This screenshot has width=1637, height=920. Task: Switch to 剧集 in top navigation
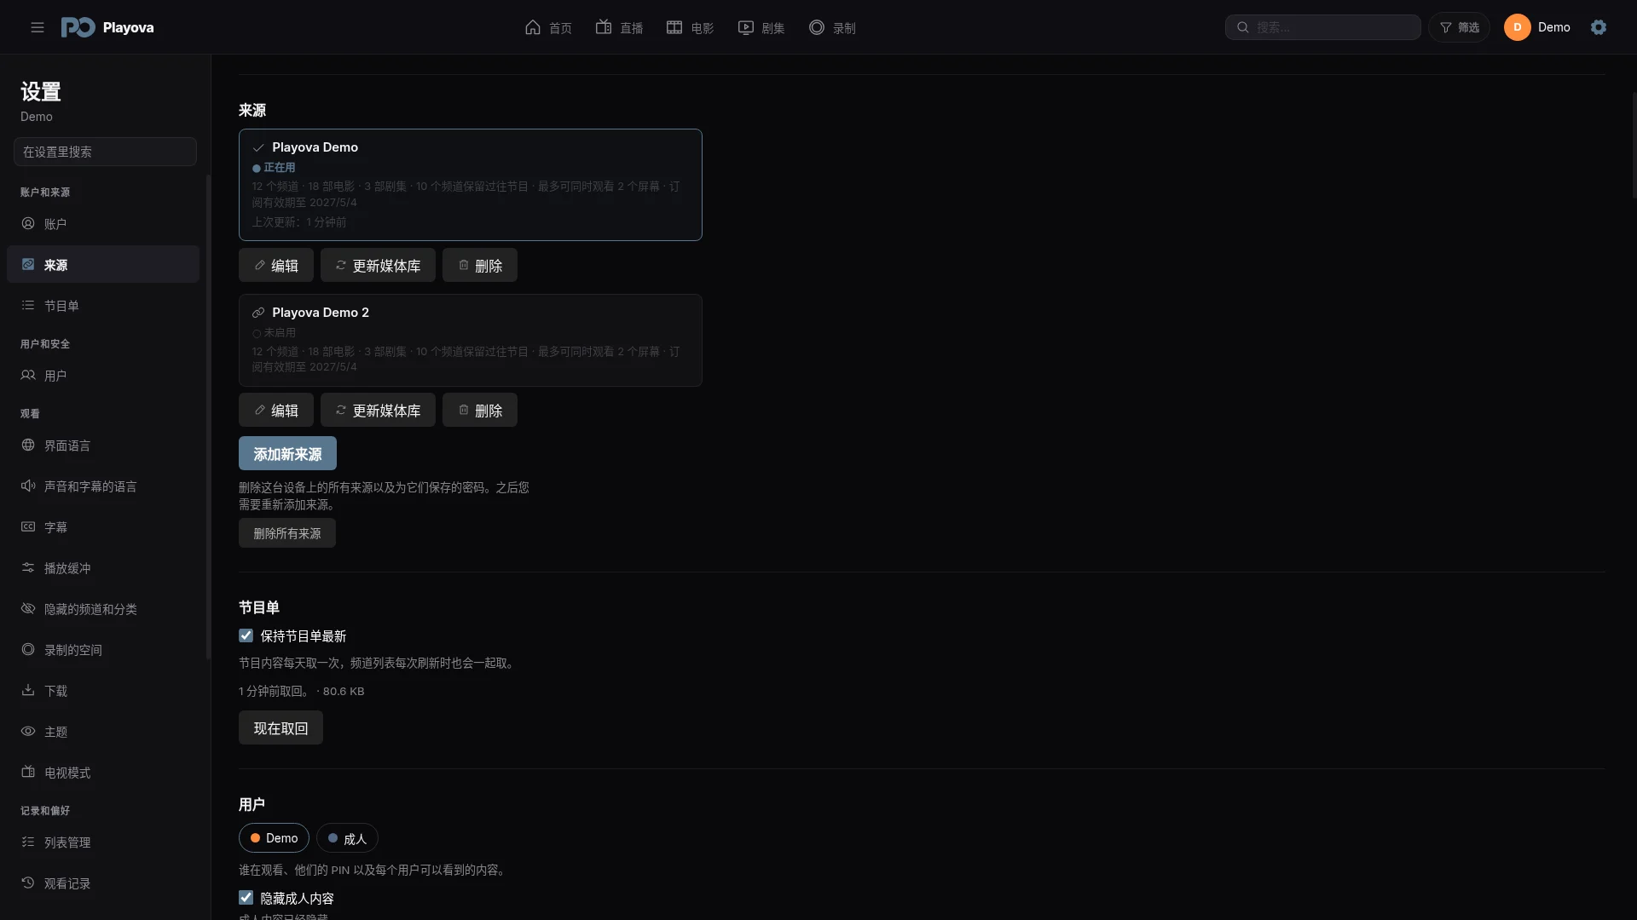click(x=761, y=27)
